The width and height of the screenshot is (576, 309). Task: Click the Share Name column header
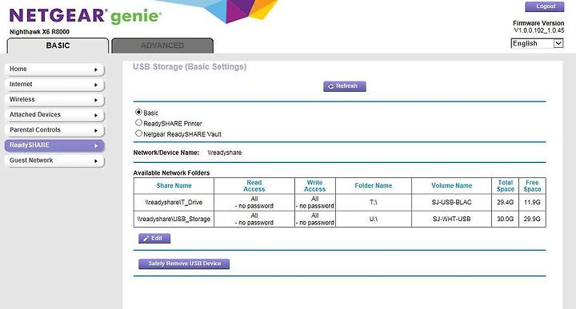point(174,186)
